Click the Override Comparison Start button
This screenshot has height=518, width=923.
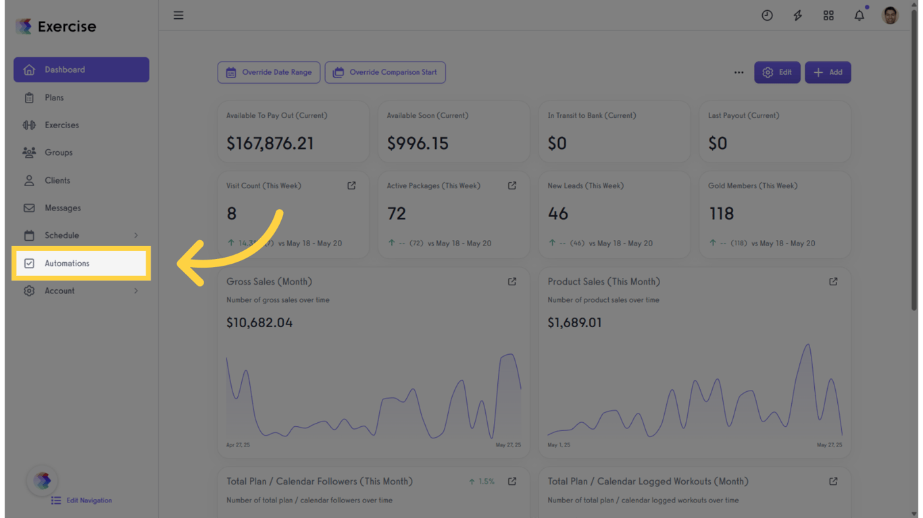coord(385,72)
